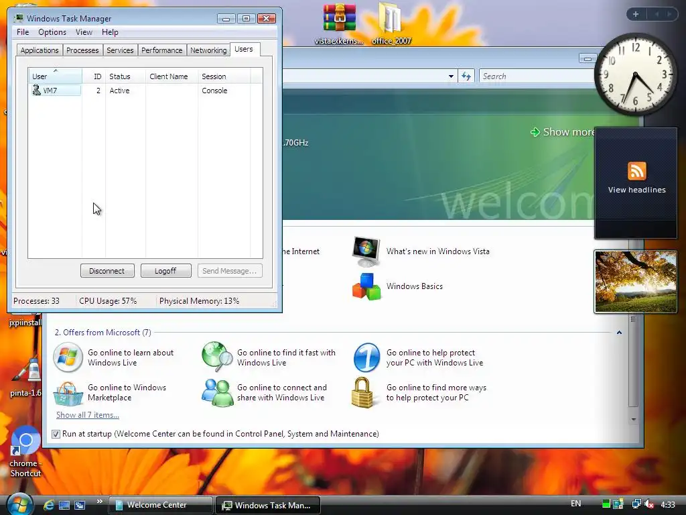The image size is (686, 515).
Task: Switch to the Networking tab
Action: coord(208,50)
